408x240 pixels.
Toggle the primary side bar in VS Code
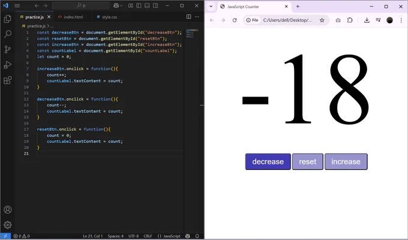(139, 5)
